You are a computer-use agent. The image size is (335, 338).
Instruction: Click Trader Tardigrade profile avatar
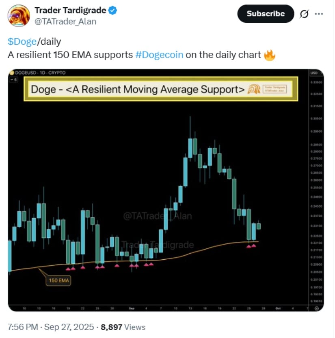19,15
